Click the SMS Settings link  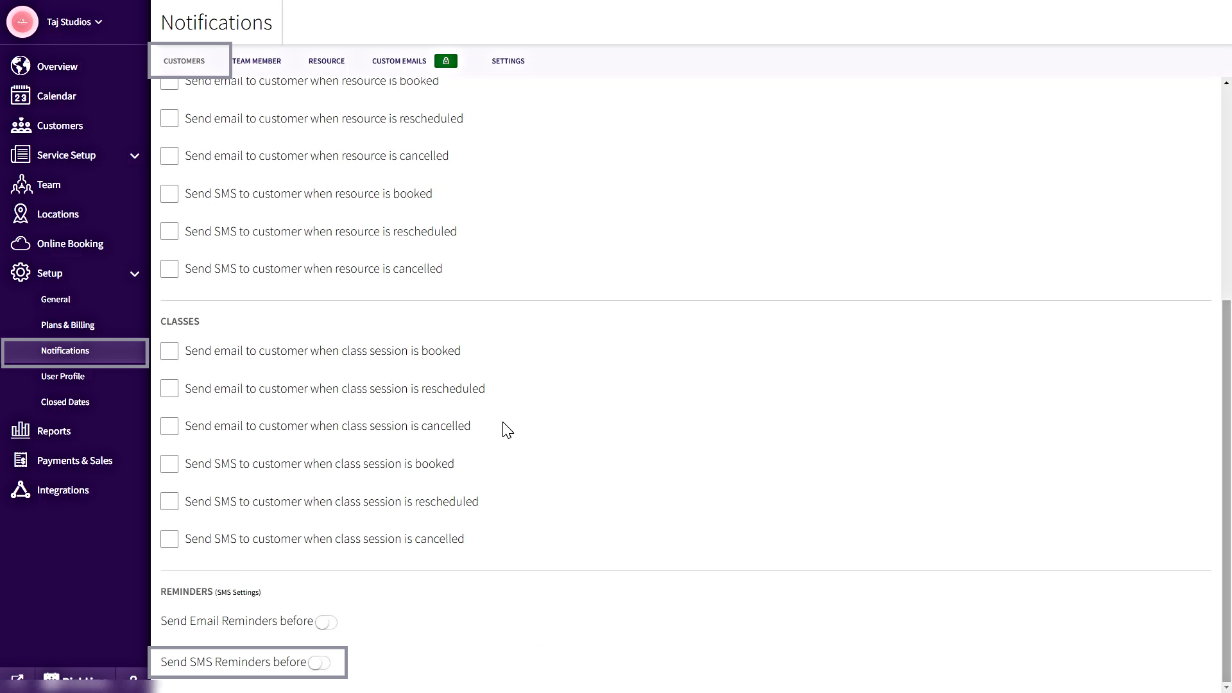237,592
